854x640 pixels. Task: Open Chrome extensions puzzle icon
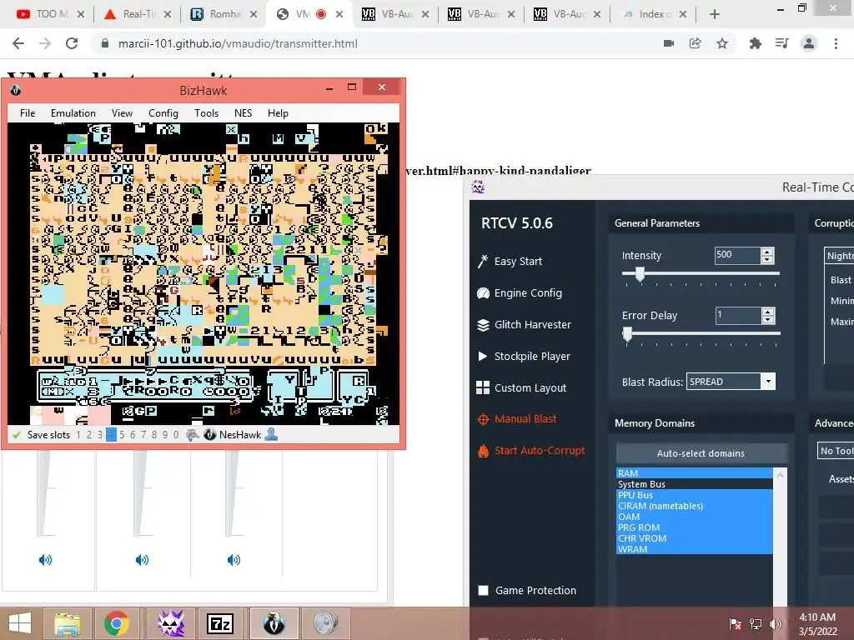tap(756, 43)
